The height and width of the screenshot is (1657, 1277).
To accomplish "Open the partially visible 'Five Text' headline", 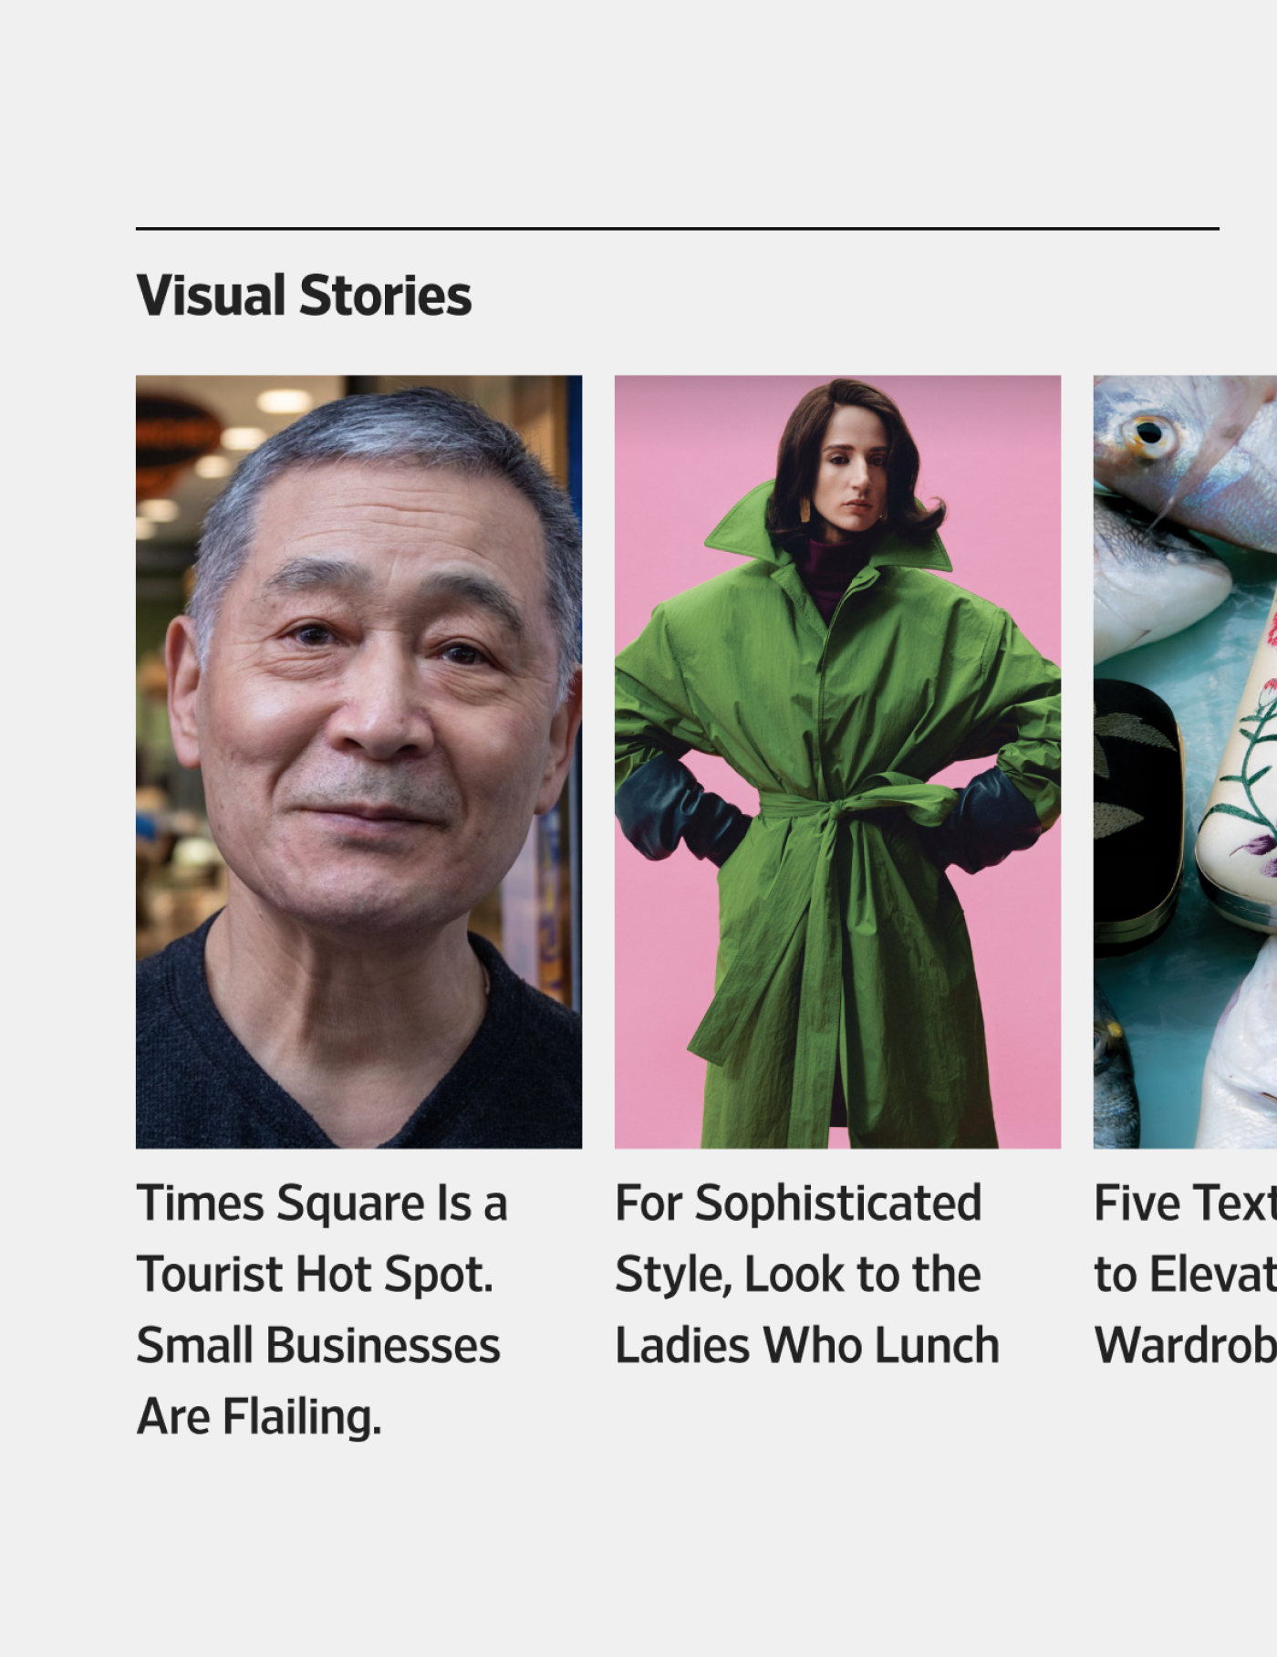I will tap(1185, 1274).
